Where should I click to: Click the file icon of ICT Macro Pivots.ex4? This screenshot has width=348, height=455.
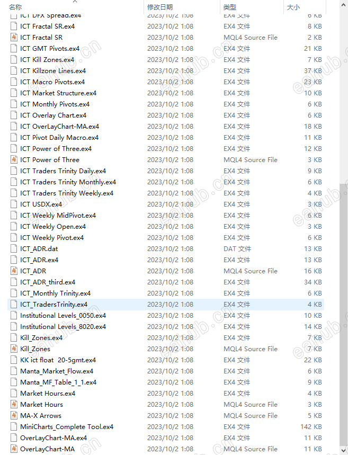pyautogui.click(x=14, y=82)
